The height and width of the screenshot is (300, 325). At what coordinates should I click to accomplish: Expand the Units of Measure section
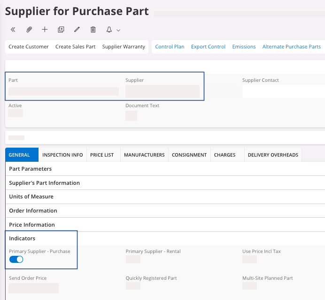31,197
